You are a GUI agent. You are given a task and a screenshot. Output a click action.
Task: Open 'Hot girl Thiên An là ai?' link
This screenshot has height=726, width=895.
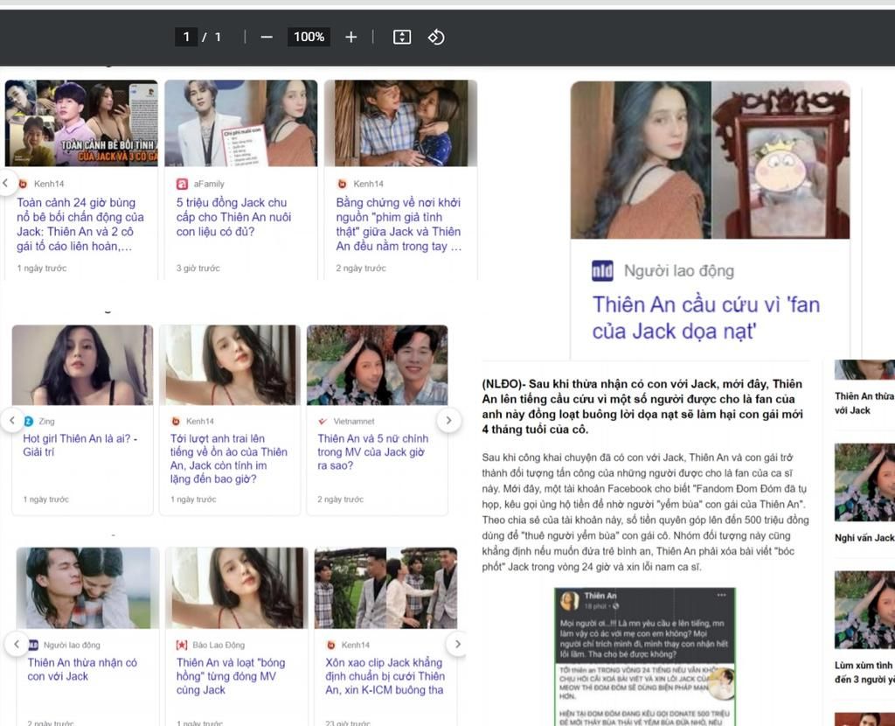pos(80,445)
